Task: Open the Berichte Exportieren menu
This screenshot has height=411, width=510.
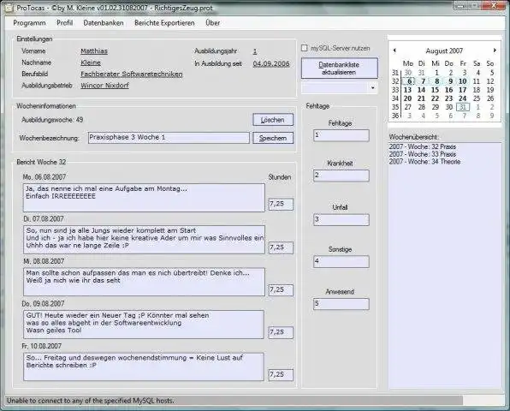Action: point(164,23)
